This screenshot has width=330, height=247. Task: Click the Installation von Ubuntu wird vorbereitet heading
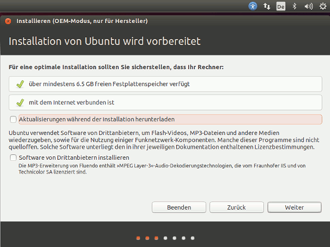click(105, 41)
